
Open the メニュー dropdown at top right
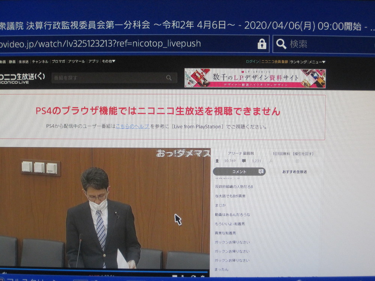pyautogui.click(x=317, y=62)
